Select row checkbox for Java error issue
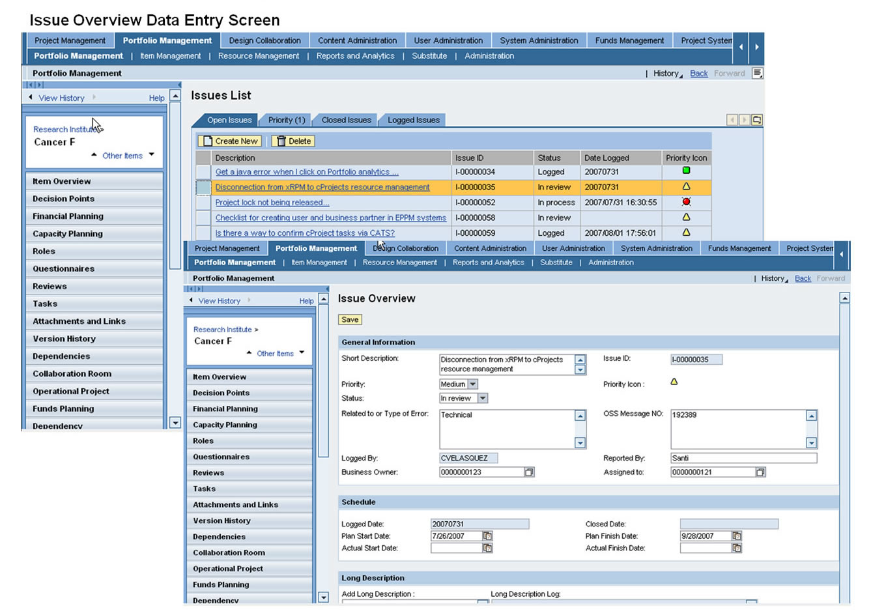The width and height of the screenshot is (871, 615). click(x=204, y=172)
